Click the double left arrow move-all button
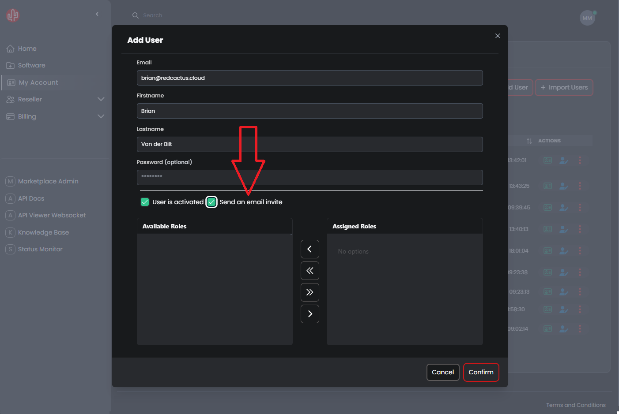 (x=309, y=271)
